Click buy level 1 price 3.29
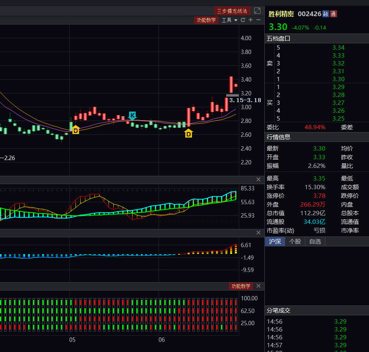 (338, 87)
